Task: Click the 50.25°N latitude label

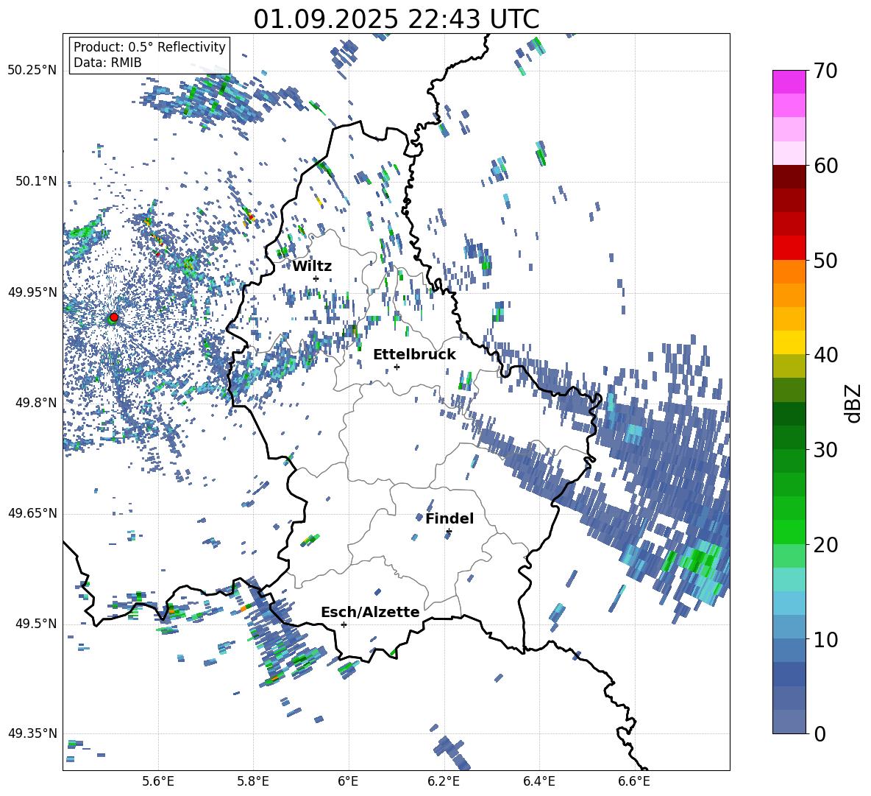Action: click(x=32, y=70)
